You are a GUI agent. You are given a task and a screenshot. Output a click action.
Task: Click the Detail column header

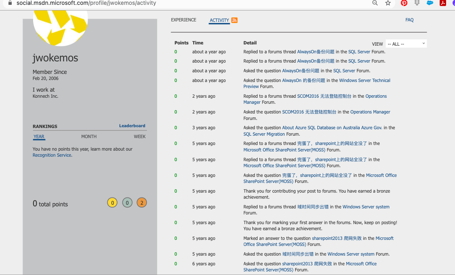250,43
